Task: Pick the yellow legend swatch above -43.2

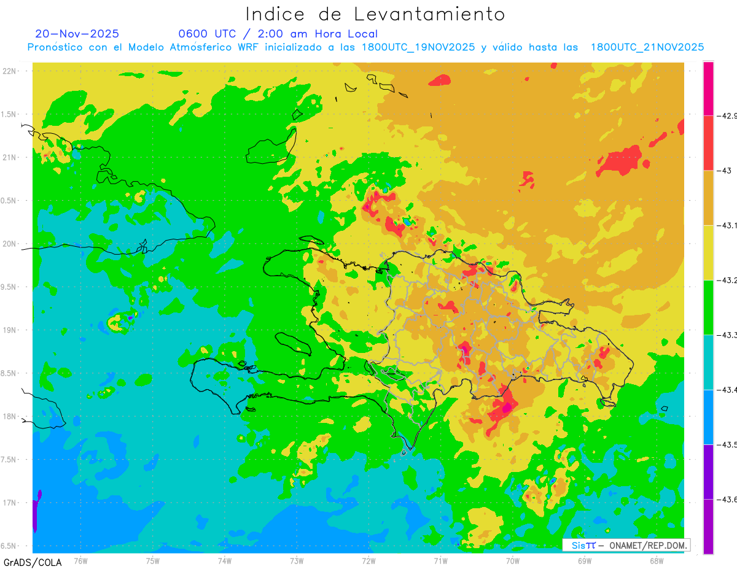Action: pyautogui.click(x=708, y=253)
